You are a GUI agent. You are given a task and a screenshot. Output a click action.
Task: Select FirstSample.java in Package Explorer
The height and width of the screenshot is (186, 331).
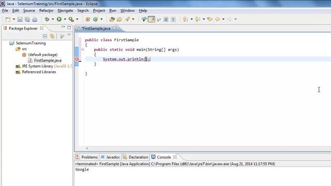pos(45,60)
